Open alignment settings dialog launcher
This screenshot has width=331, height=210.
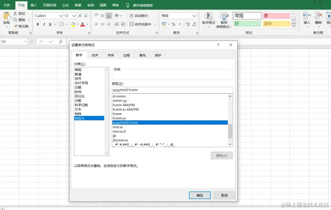coord(157,33)
